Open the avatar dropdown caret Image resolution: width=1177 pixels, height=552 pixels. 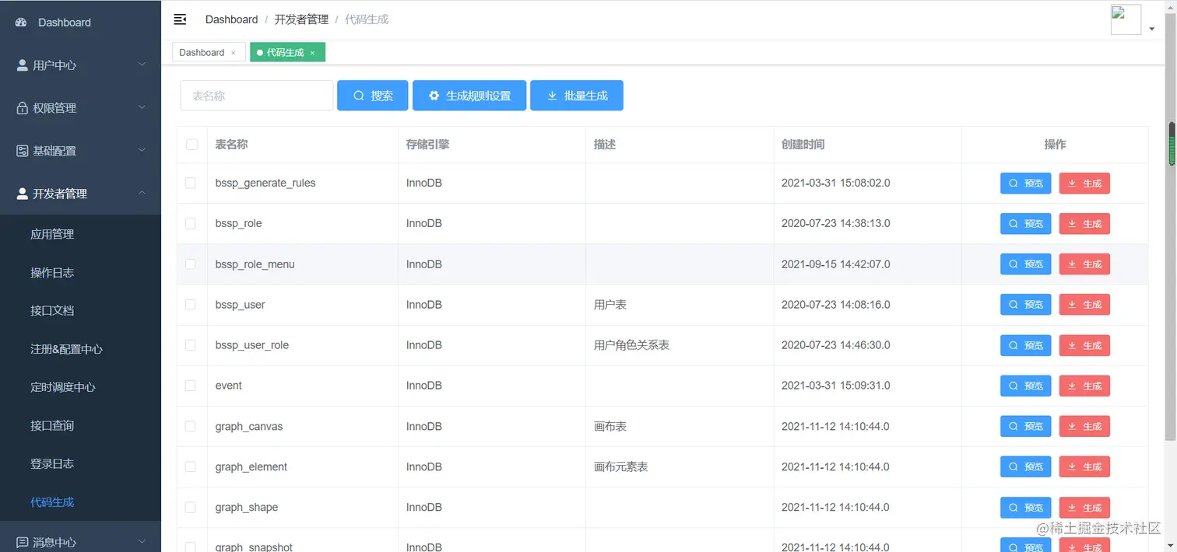point(1151,29)
